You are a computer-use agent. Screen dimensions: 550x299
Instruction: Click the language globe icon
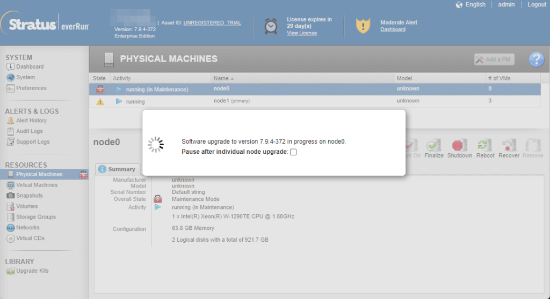(459, 4)
